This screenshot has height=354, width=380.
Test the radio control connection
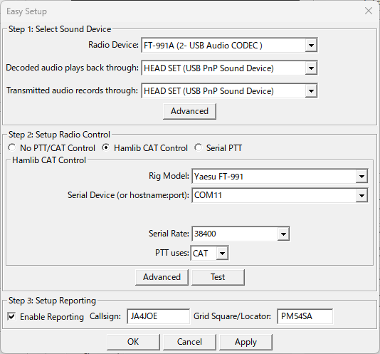pos(218,277)
